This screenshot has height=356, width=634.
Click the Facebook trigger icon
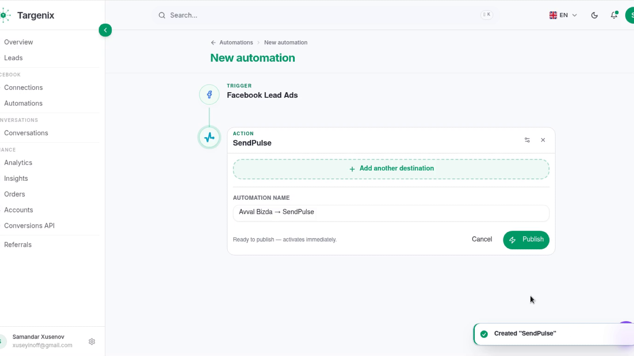(x=209, y=95)
